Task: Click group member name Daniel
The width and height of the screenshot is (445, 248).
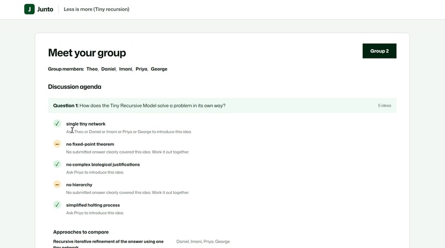Action: point(108,69)
